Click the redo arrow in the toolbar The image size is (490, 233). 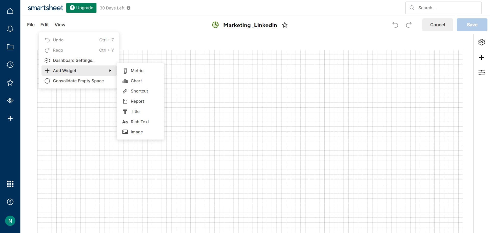pyautogui.click(x=409, y=25)
